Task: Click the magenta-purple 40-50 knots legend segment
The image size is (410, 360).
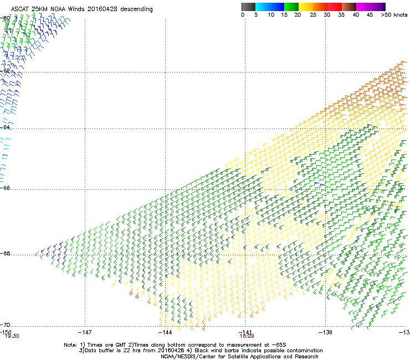Action: point(371,7)
